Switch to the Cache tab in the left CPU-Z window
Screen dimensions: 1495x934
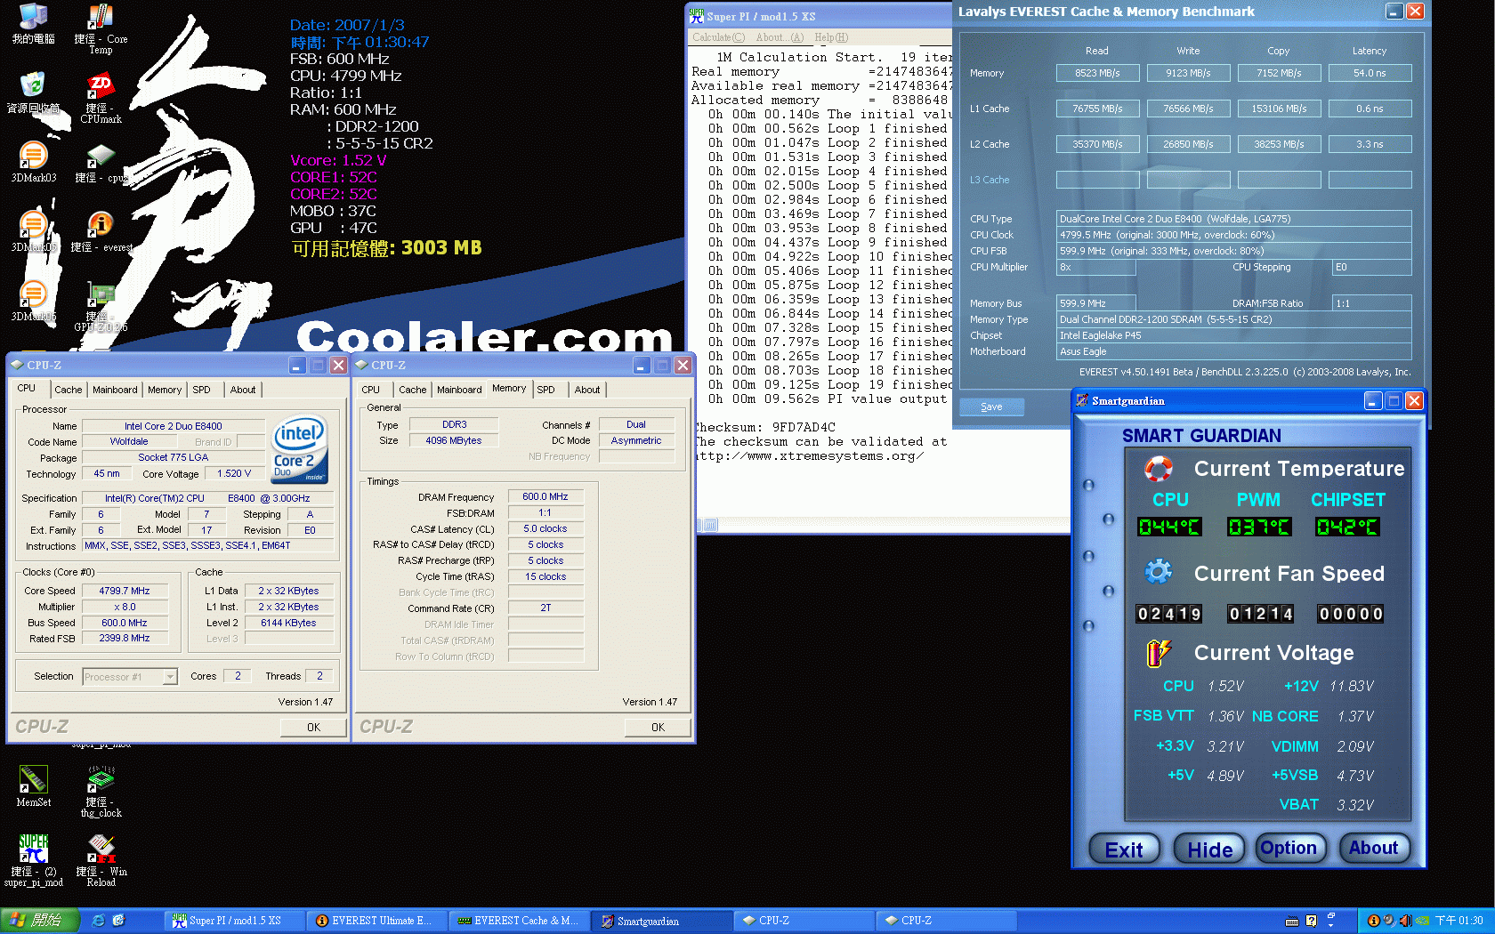coord(69,390)
